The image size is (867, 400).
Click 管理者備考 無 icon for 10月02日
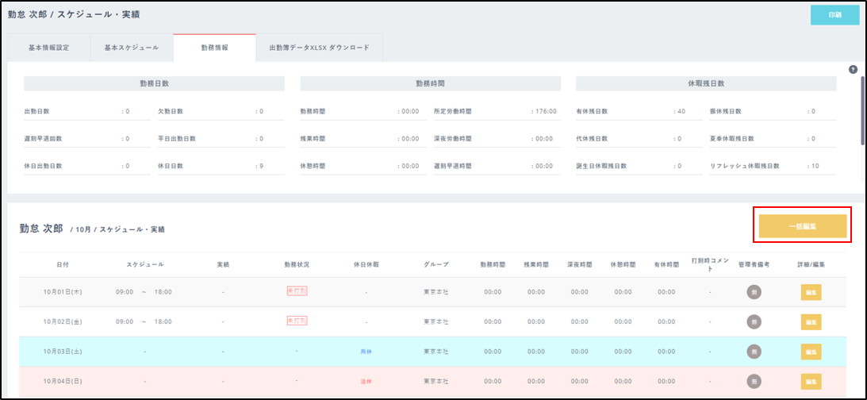[754, 321]
